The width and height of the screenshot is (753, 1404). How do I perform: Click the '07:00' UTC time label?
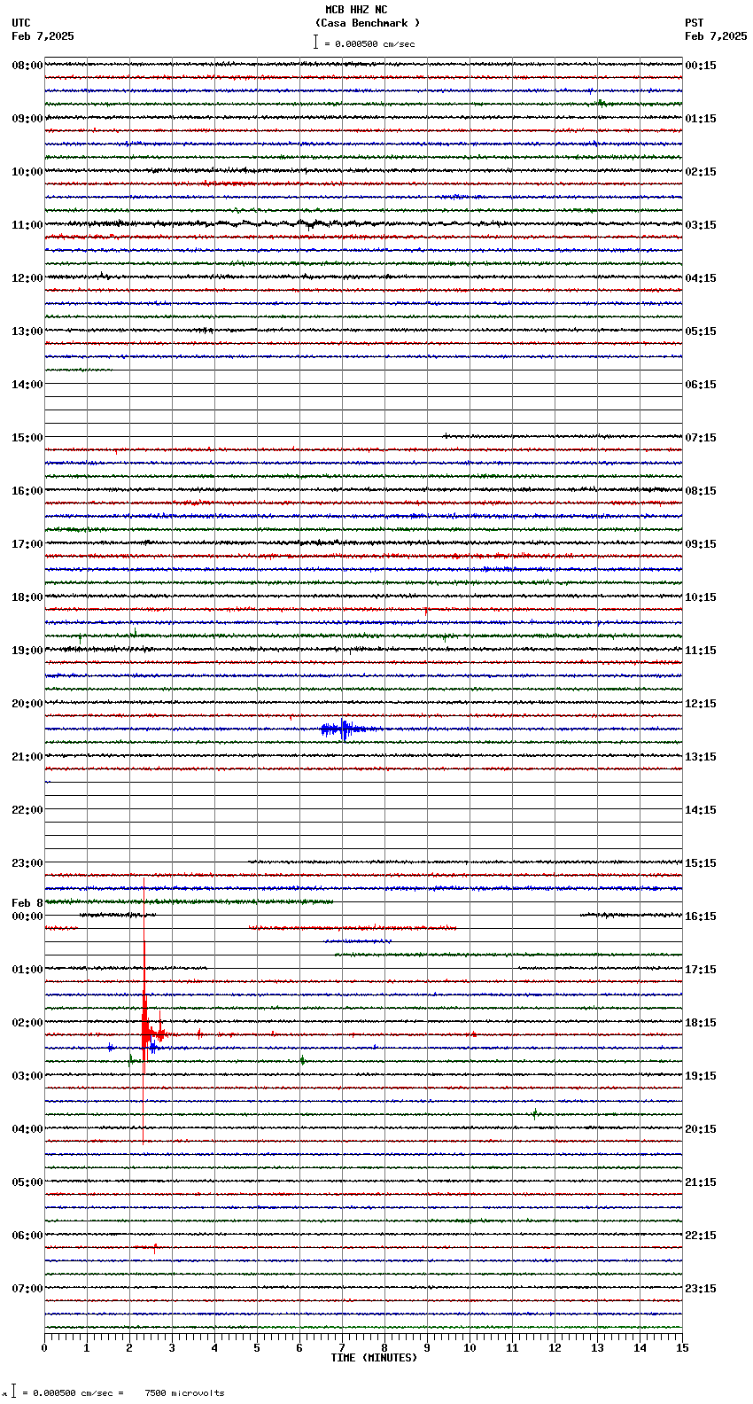point(27,1289)
